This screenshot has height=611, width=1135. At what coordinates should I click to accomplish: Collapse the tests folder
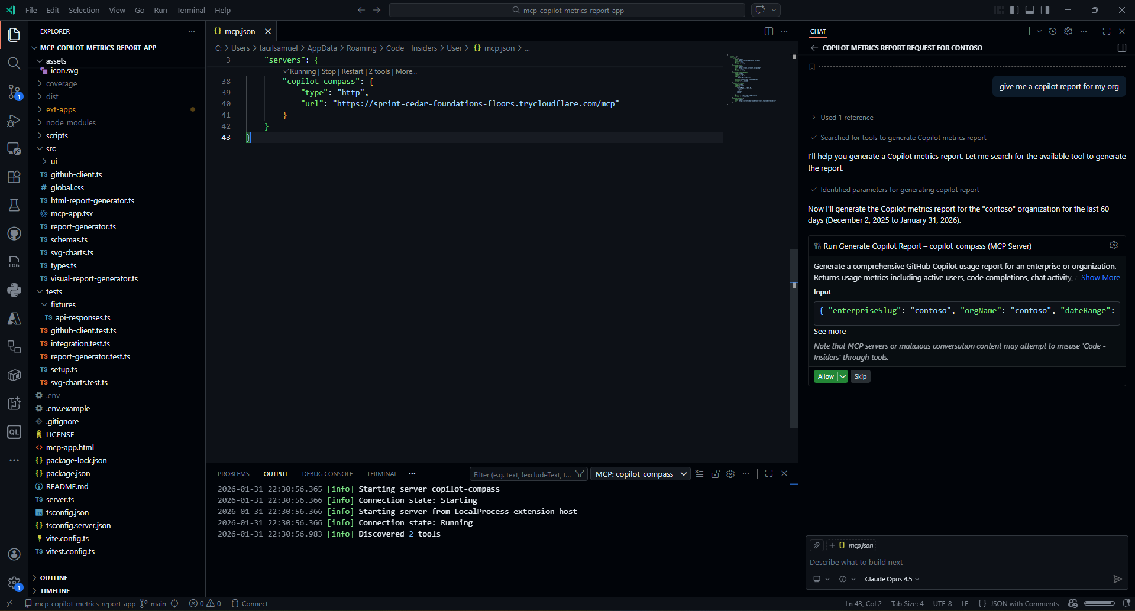click(54, 291)
